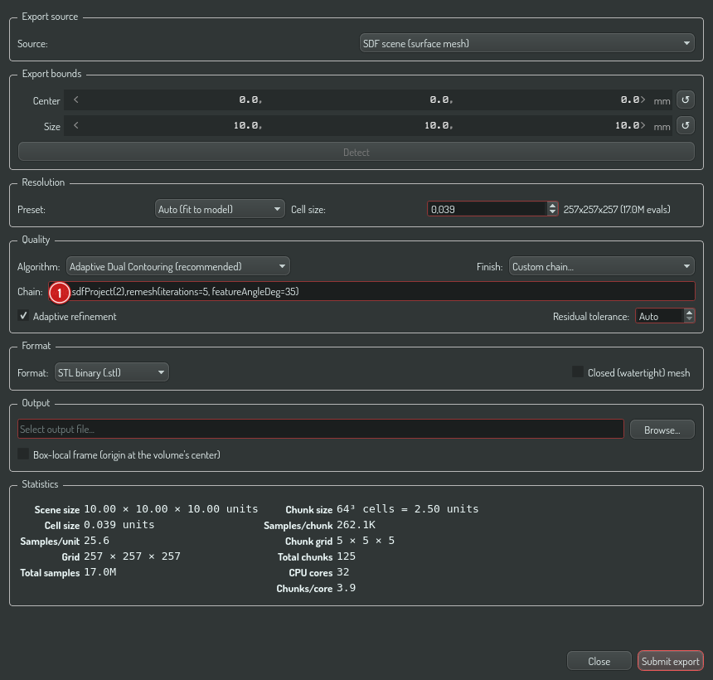
Task: Click the Total chunks '125' value
Action: 346,556
